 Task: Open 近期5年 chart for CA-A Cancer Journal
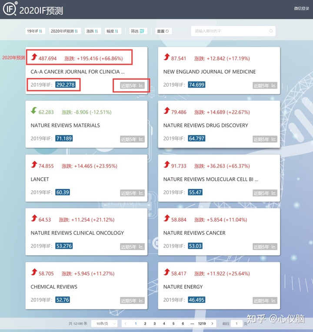coord(132,85)
